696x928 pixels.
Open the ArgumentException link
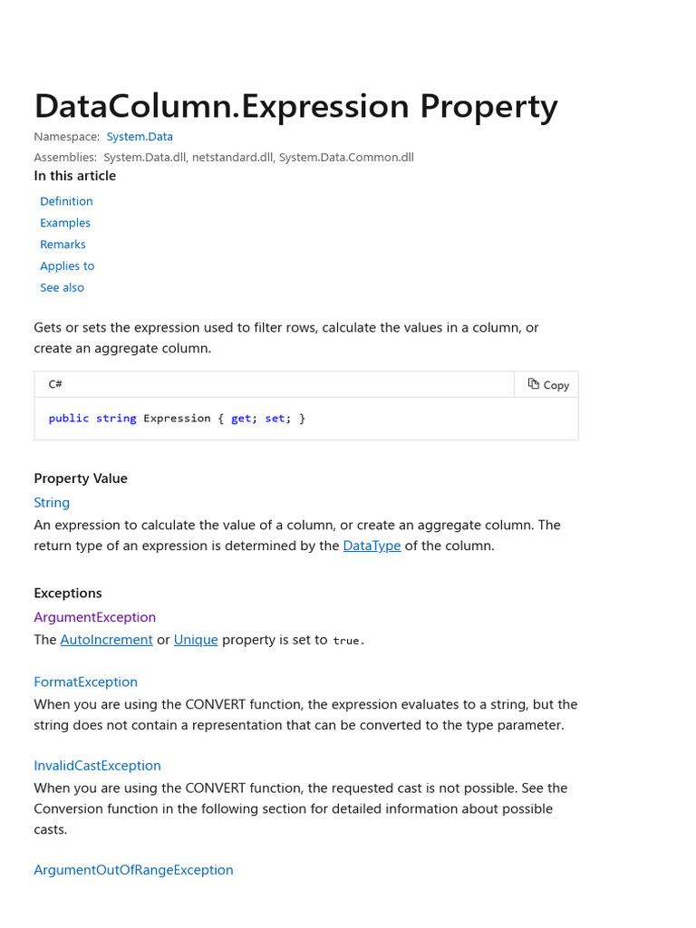(x=94, y=617)
